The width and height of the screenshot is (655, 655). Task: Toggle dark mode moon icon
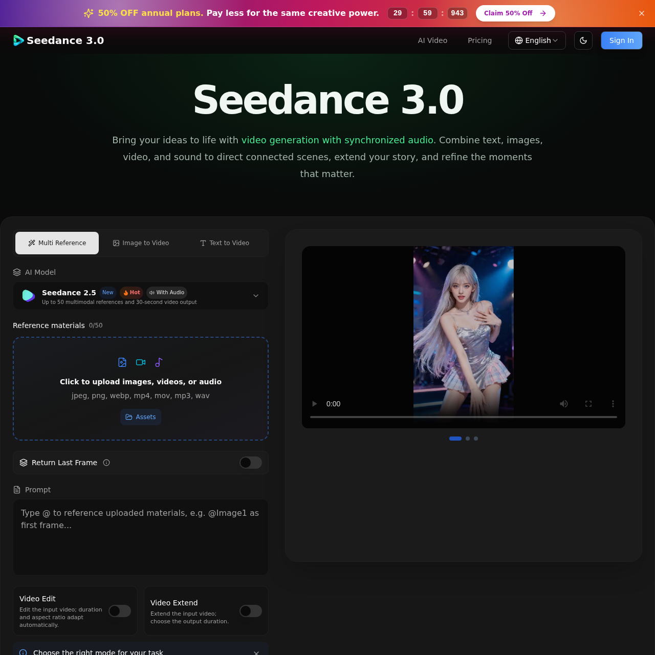tap(583, 40)
